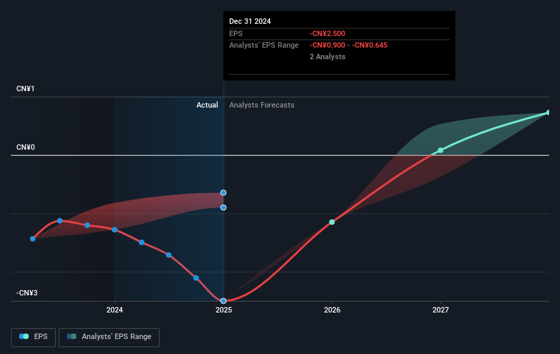Select the EPS data point at 2024 gridline
This screenshot has height=354, width=560.
(115, 229)
